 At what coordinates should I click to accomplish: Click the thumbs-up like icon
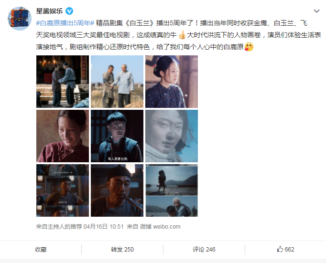pyautogui.click(x=280, y=249)
